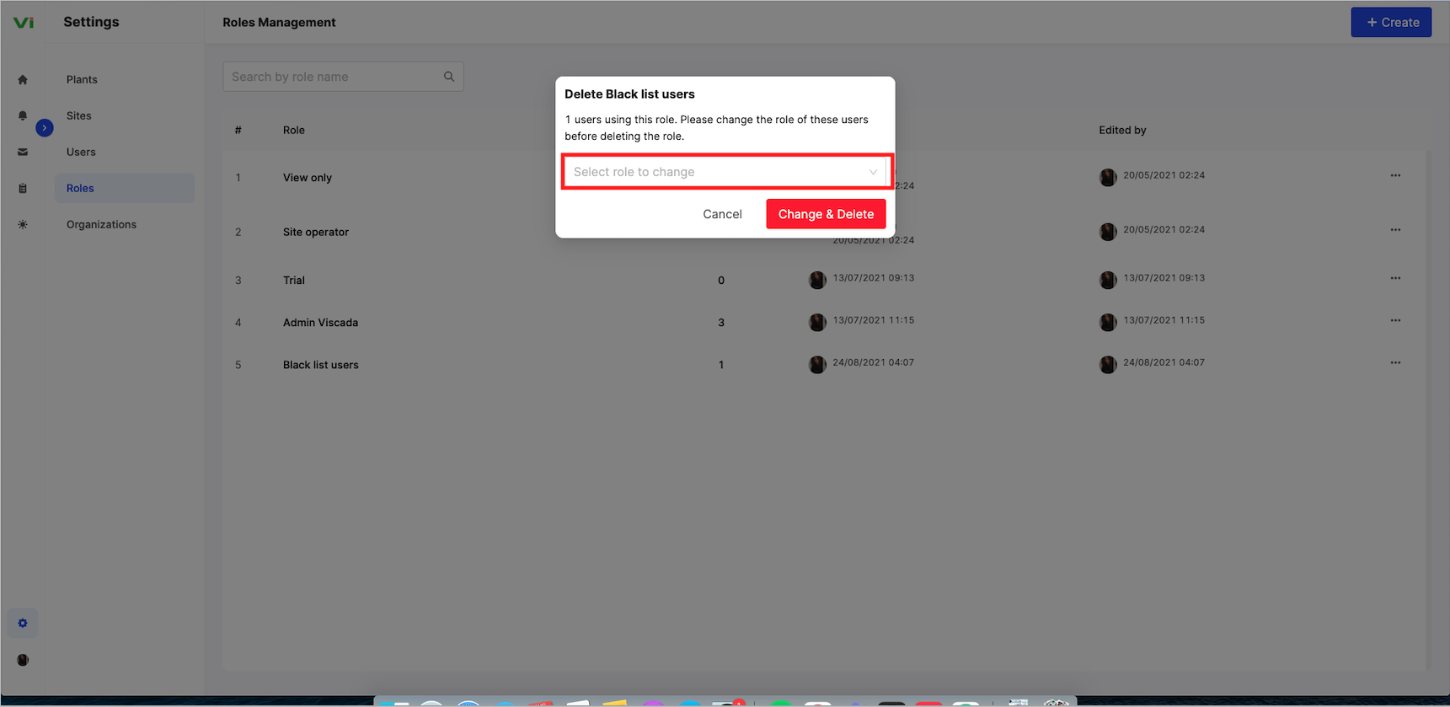Open the Organizations settings section
This screenshot has height=707, width=1450.
[101, 224]
